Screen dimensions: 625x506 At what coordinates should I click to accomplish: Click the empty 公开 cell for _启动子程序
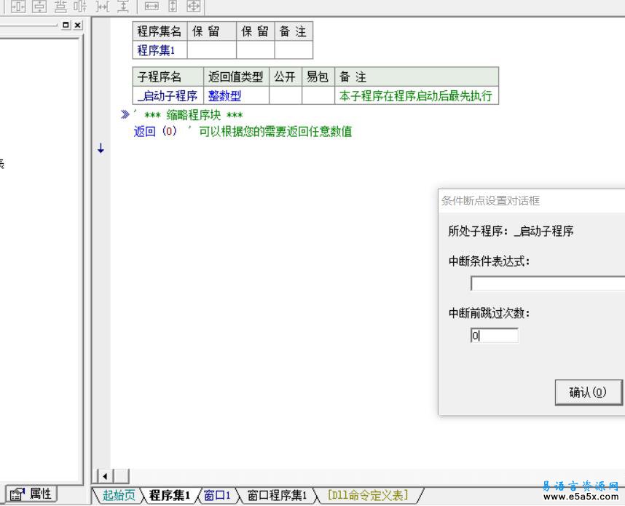(286, 95)
